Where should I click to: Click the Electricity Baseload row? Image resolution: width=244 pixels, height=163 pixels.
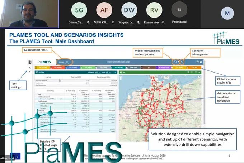pos(76,81)
